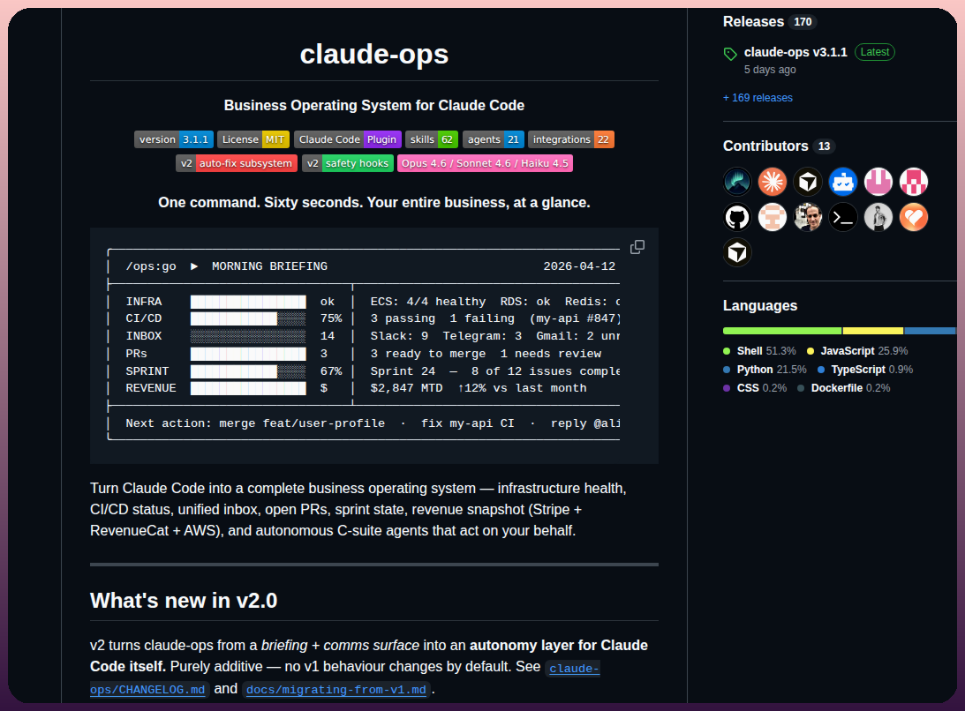Screen dimensions: 965x711
Task: Open the GitHub octocat contributor avatar
Action: click(737, 217)
